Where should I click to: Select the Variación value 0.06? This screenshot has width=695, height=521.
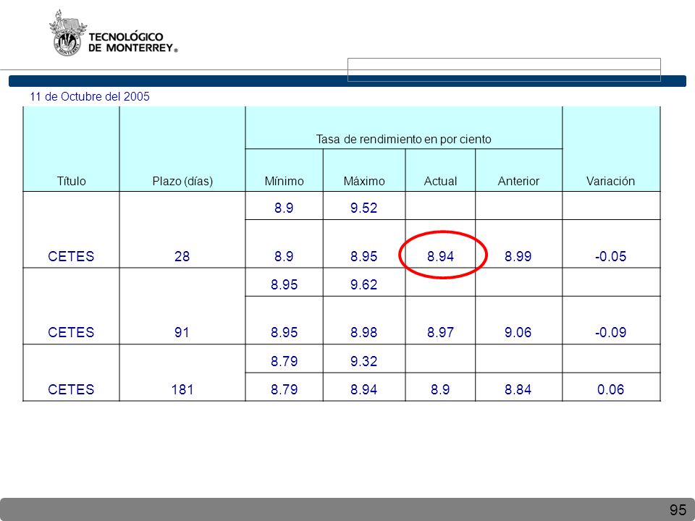610,389
